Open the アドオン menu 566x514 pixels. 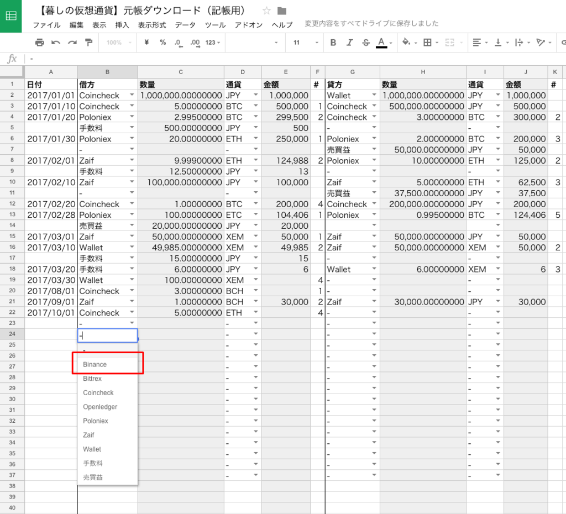(248, 25)
